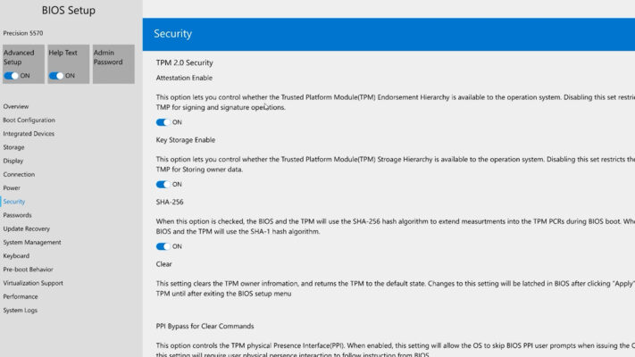Toggle the Advanced Setup switch
This screenshot has width=635, height=357.
point(11,76)
